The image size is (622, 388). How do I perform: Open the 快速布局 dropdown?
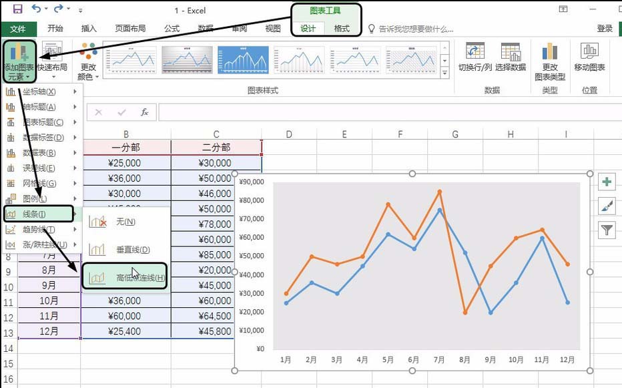[x=52, y=60]
